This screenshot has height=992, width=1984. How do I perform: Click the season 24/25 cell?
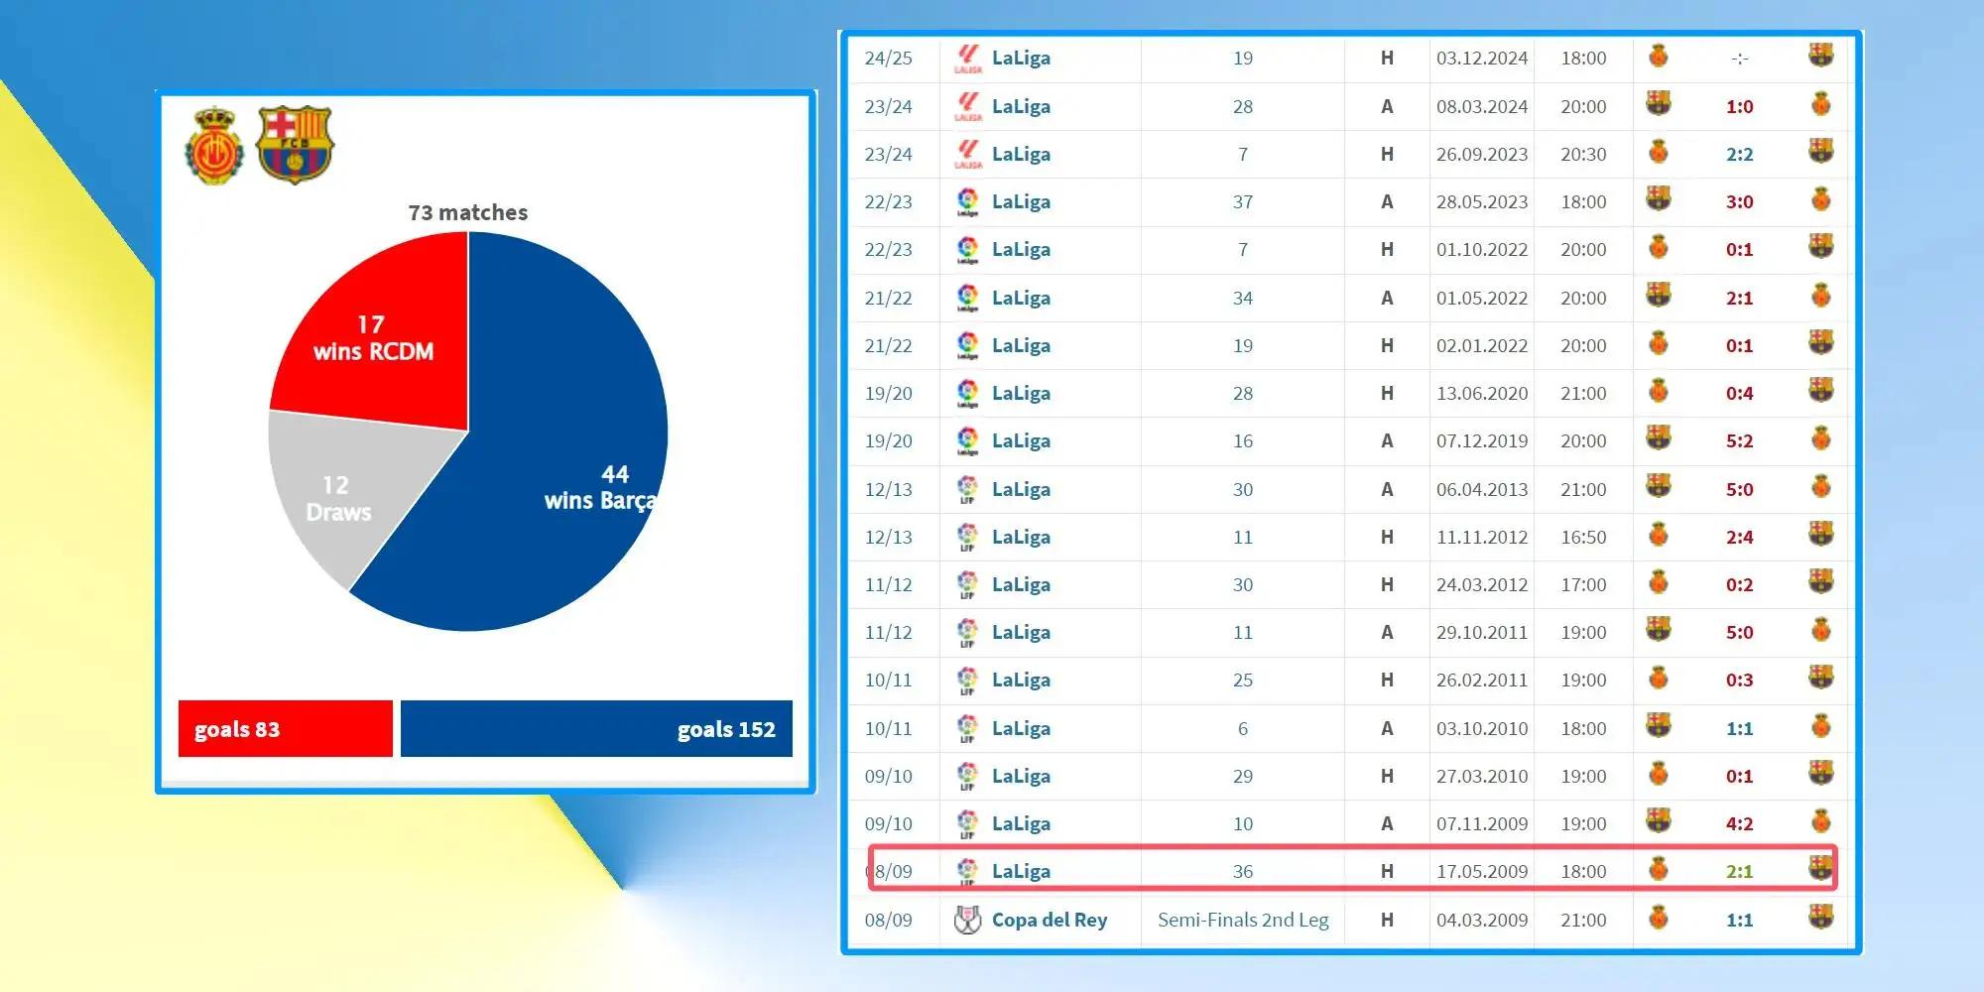(x=888, y=58)
